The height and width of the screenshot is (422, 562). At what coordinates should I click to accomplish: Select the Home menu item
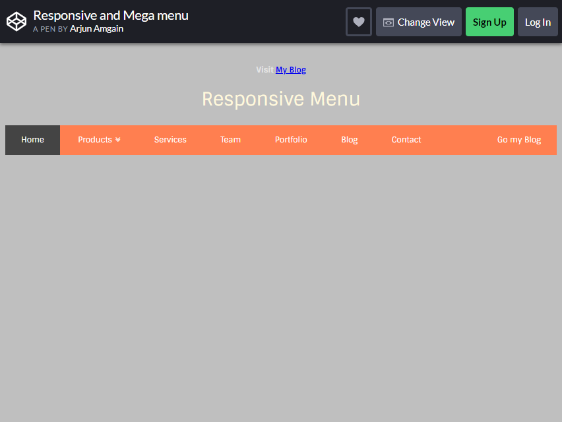point(32,140)
